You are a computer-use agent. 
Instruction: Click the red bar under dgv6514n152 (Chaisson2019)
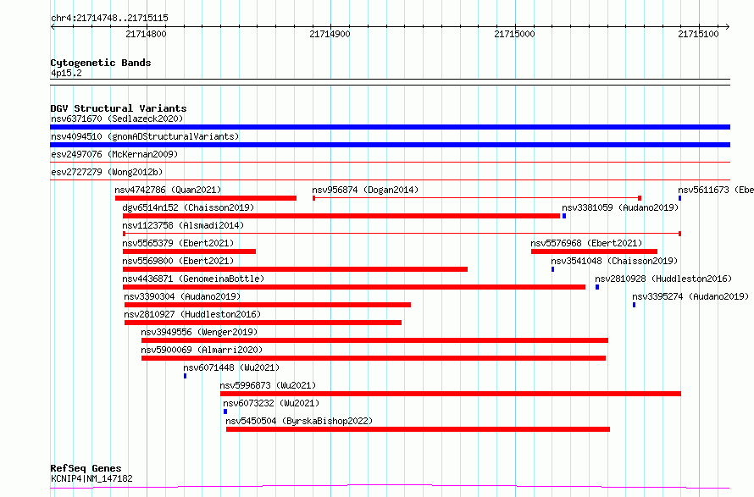coord(341,216)
